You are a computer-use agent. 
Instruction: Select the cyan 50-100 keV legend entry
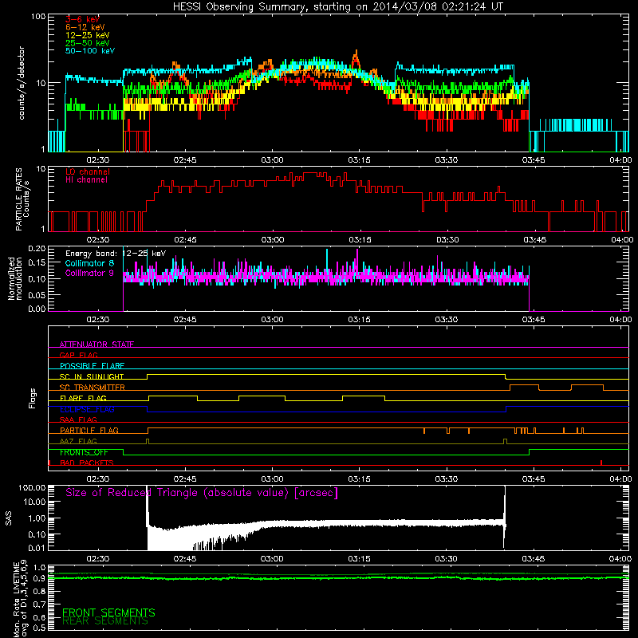click(90, 50)
